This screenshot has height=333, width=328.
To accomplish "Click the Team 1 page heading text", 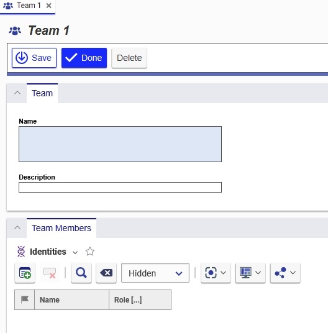I will point(48,30).
